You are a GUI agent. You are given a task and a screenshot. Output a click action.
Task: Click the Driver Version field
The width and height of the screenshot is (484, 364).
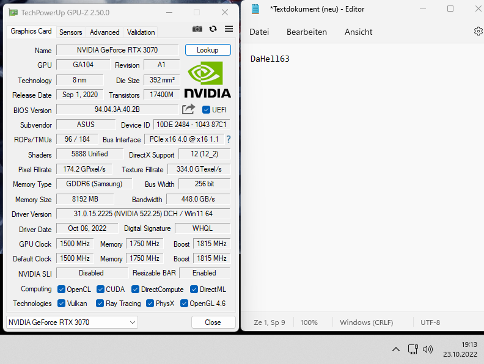[143, 214]
